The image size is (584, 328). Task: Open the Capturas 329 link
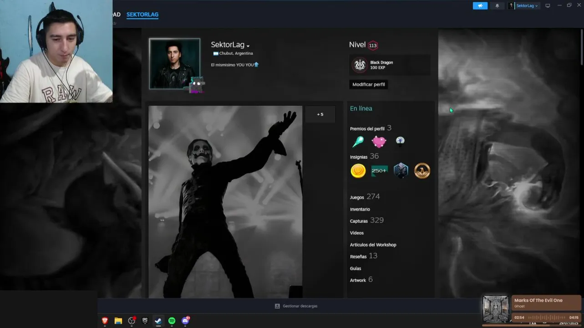(x=367, y=220)
